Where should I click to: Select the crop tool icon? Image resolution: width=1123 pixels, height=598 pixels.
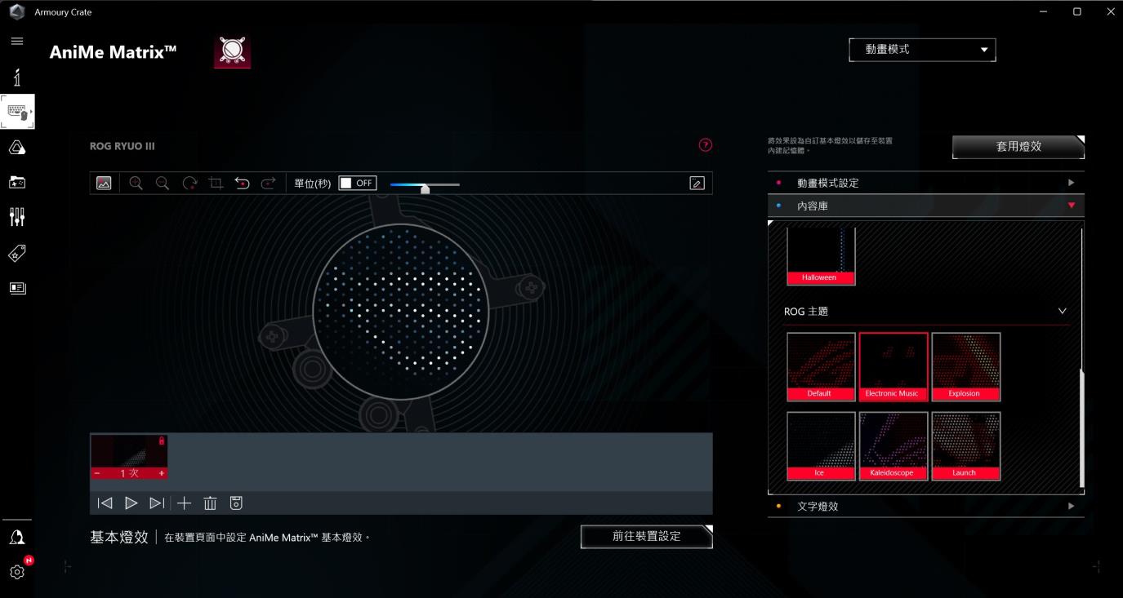216,184
